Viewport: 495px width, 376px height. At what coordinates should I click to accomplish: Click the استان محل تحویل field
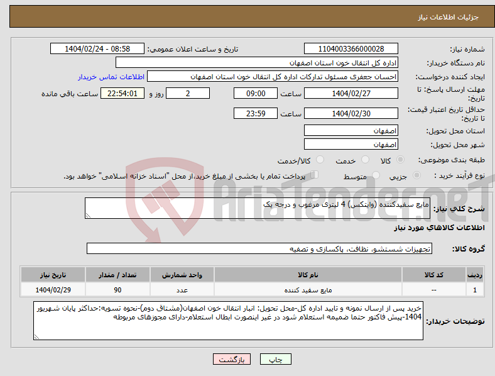[351, 130]
